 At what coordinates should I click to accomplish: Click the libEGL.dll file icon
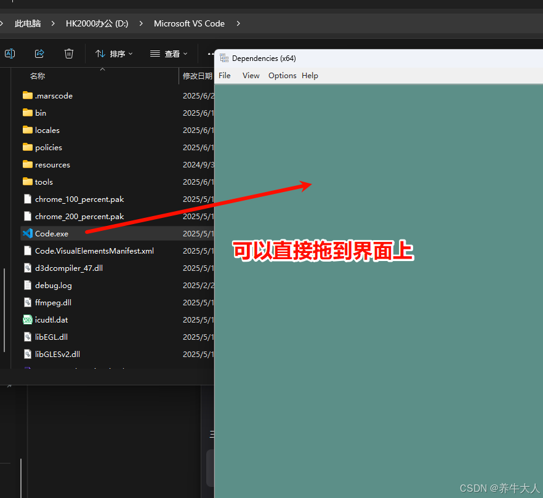pyautogui.click(x=28, y=337)
